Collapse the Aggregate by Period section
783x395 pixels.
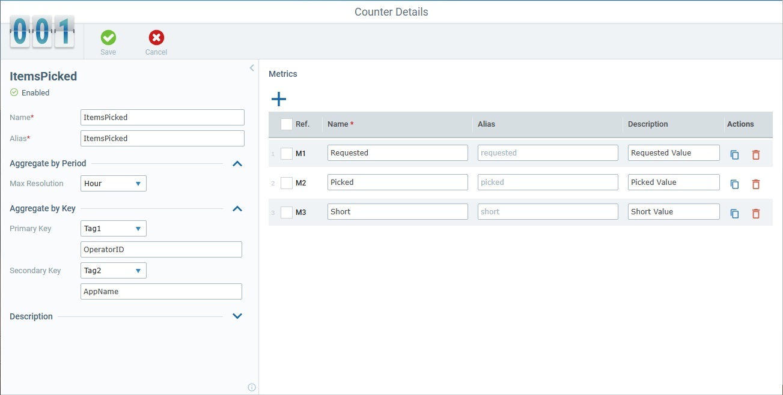point(237,163)
